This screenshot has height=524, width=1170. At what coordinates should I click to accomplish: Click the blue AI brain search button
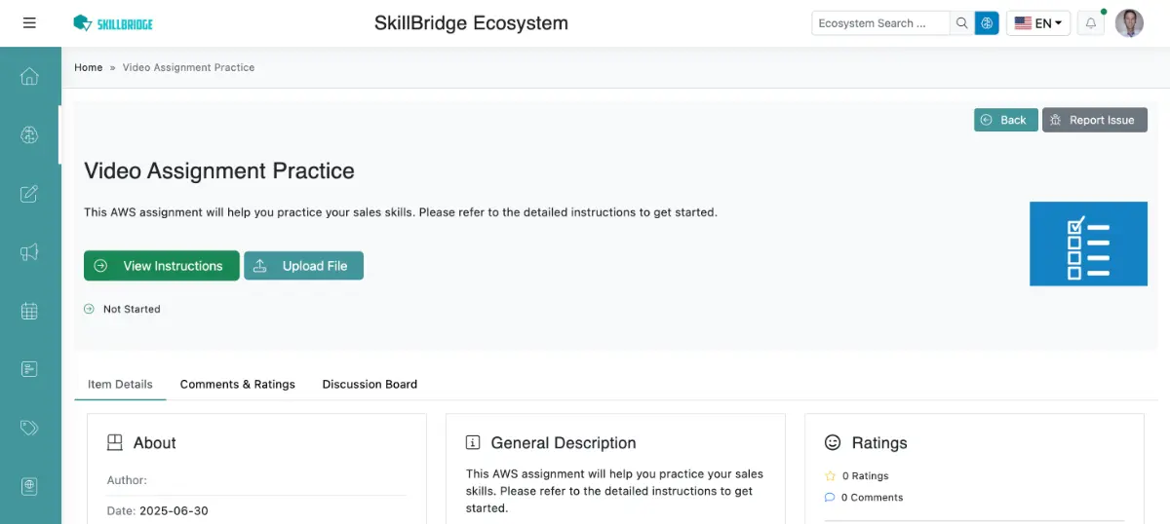[988, 23]
